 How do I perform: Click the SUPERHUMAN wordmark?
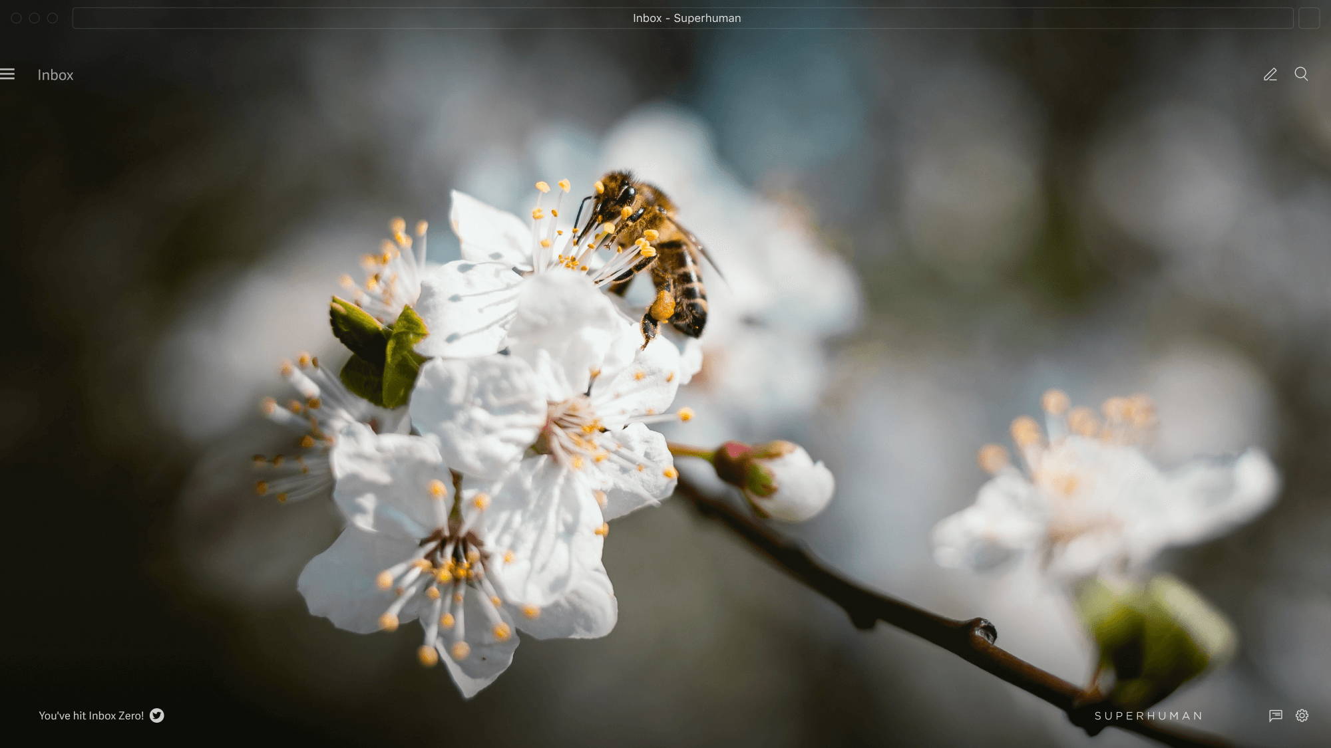click(x=1147, y=715)
